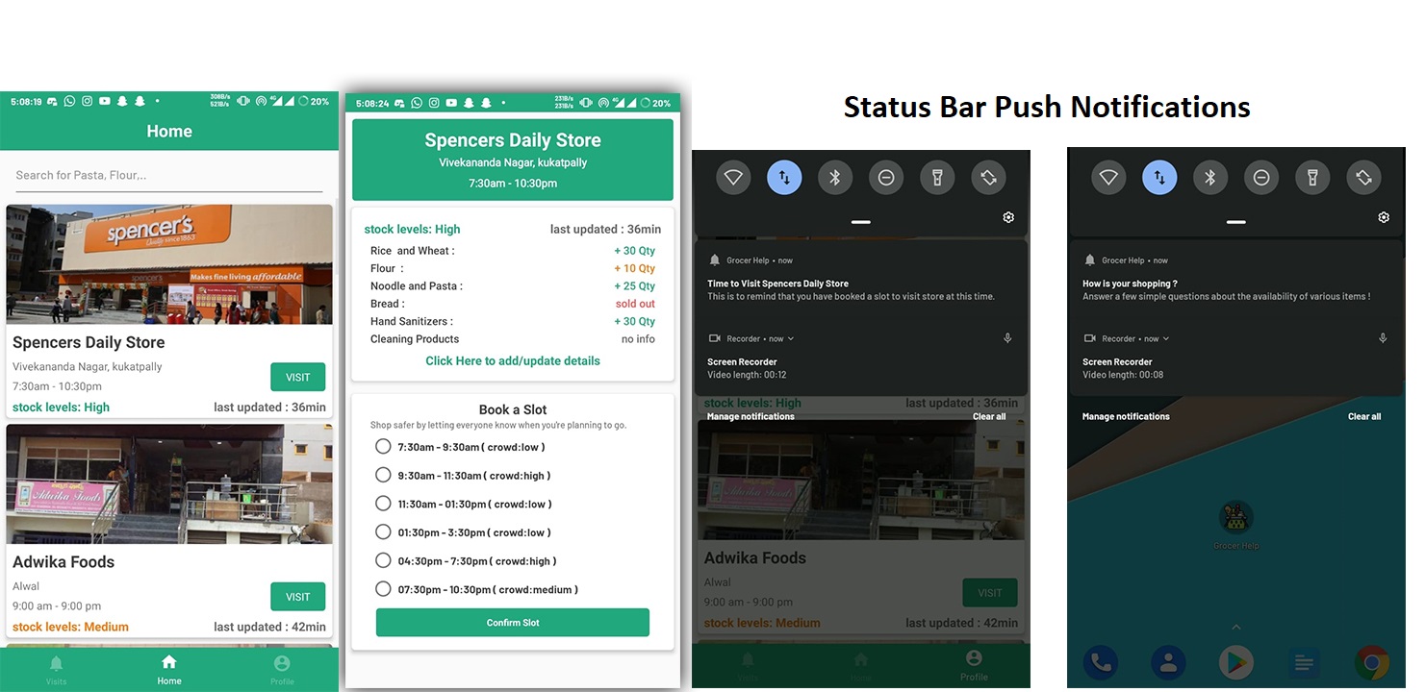Click the search field for Pasta, Flour
This screenshot has height=692, width=1425.
[169, 176]
